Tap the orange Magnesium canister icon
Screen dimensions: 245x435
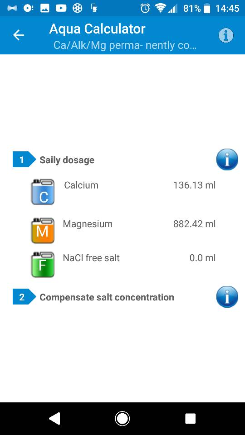click(x=43, y=231)
